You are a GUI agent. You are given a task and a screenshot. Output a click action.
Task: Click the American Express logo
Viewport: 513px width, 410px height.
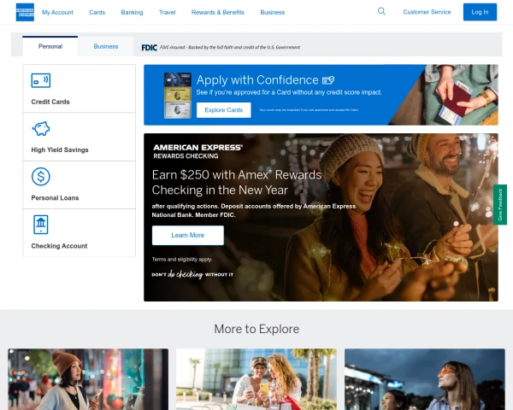click(25, 12)
